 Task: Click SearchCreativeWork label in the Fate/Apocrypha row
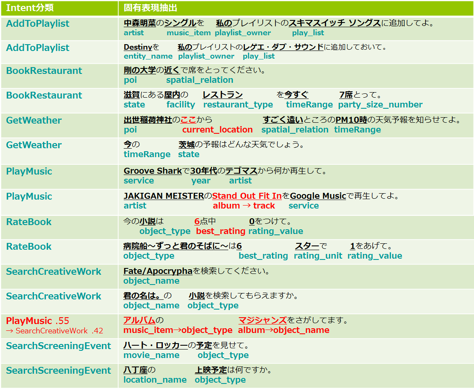54,271
